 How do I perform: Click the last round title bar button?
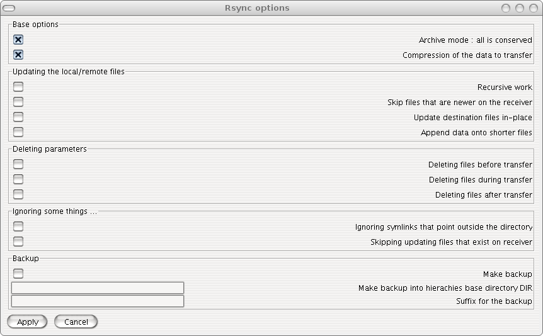coord(534,8)
